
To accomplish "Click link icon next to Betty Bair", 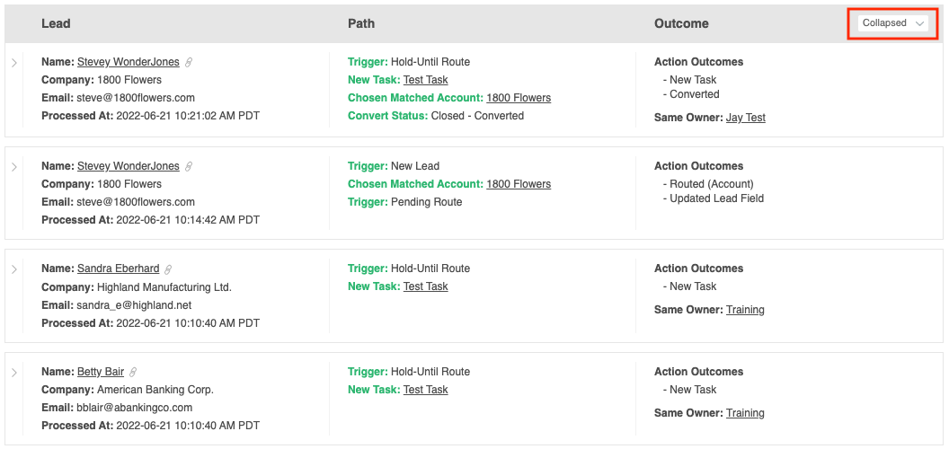I will 133,372.
